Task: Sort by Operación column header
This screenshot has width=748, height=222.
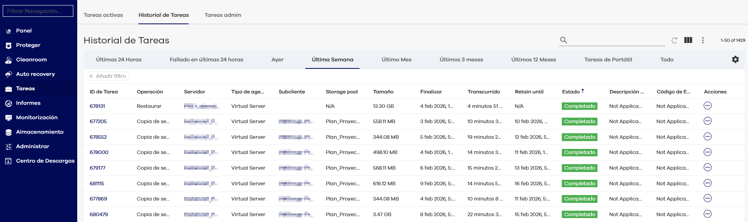Action: pos(150,92)
